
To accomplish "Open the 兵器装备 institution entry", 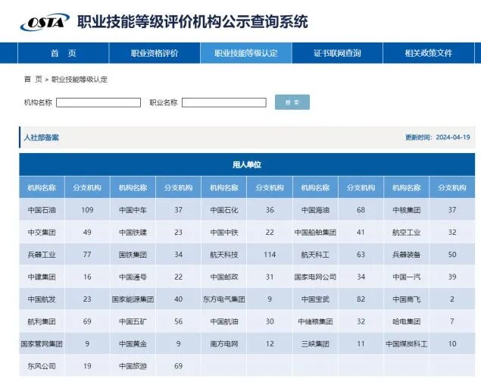I will point(407,255).
